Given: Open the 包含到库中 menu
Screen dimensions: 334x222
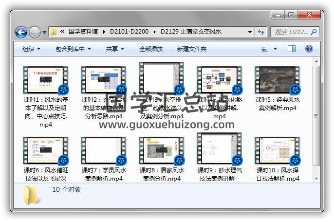Looking at the screenshot, I should [73, 49].
